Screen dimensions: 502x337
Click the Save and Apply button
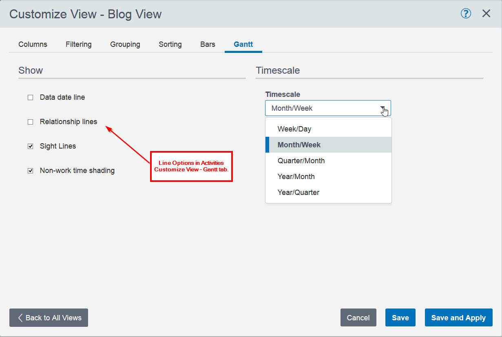point(458,318)
